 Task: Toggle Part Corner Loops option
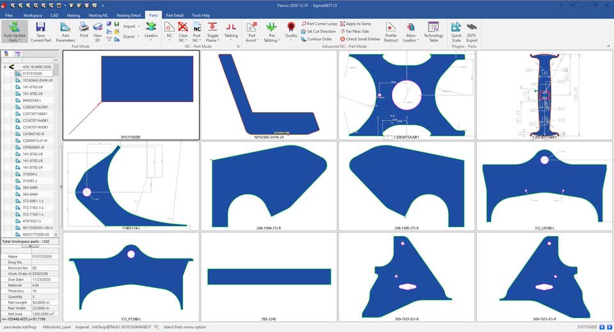click(x=322, y=24)
